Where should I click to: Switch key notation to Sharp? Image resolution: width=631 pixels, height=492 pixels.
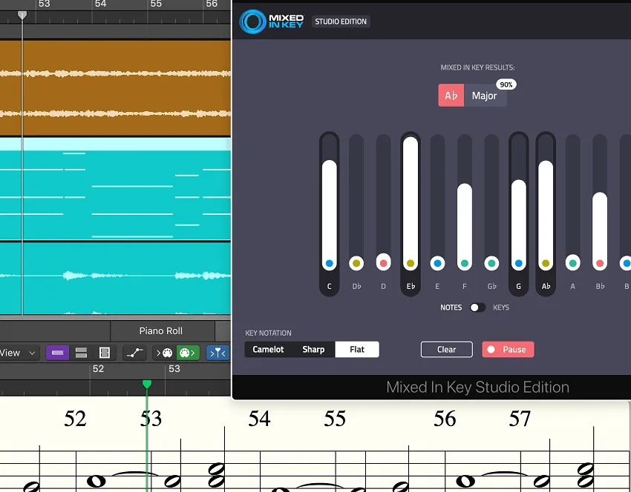pos(313,349)
